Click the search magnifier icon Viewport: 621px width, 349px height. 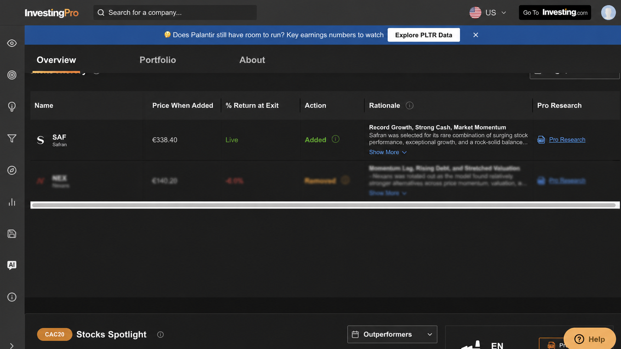coord(101,13)
